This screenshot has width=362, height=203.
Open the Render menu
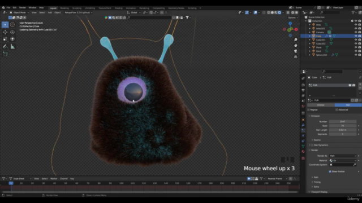pos(23,7)
